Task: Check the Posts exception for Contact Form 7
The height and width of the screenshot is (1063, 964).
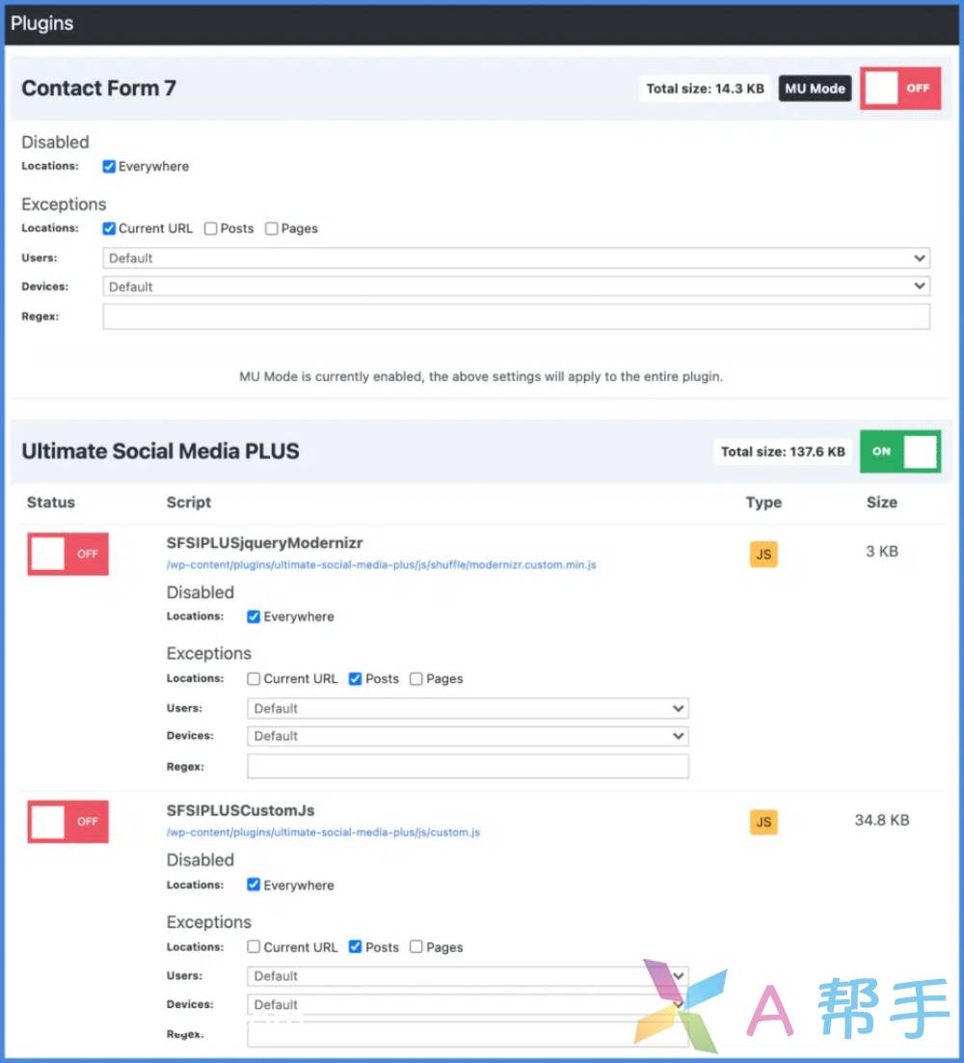Action: click(x=211, y=229)
